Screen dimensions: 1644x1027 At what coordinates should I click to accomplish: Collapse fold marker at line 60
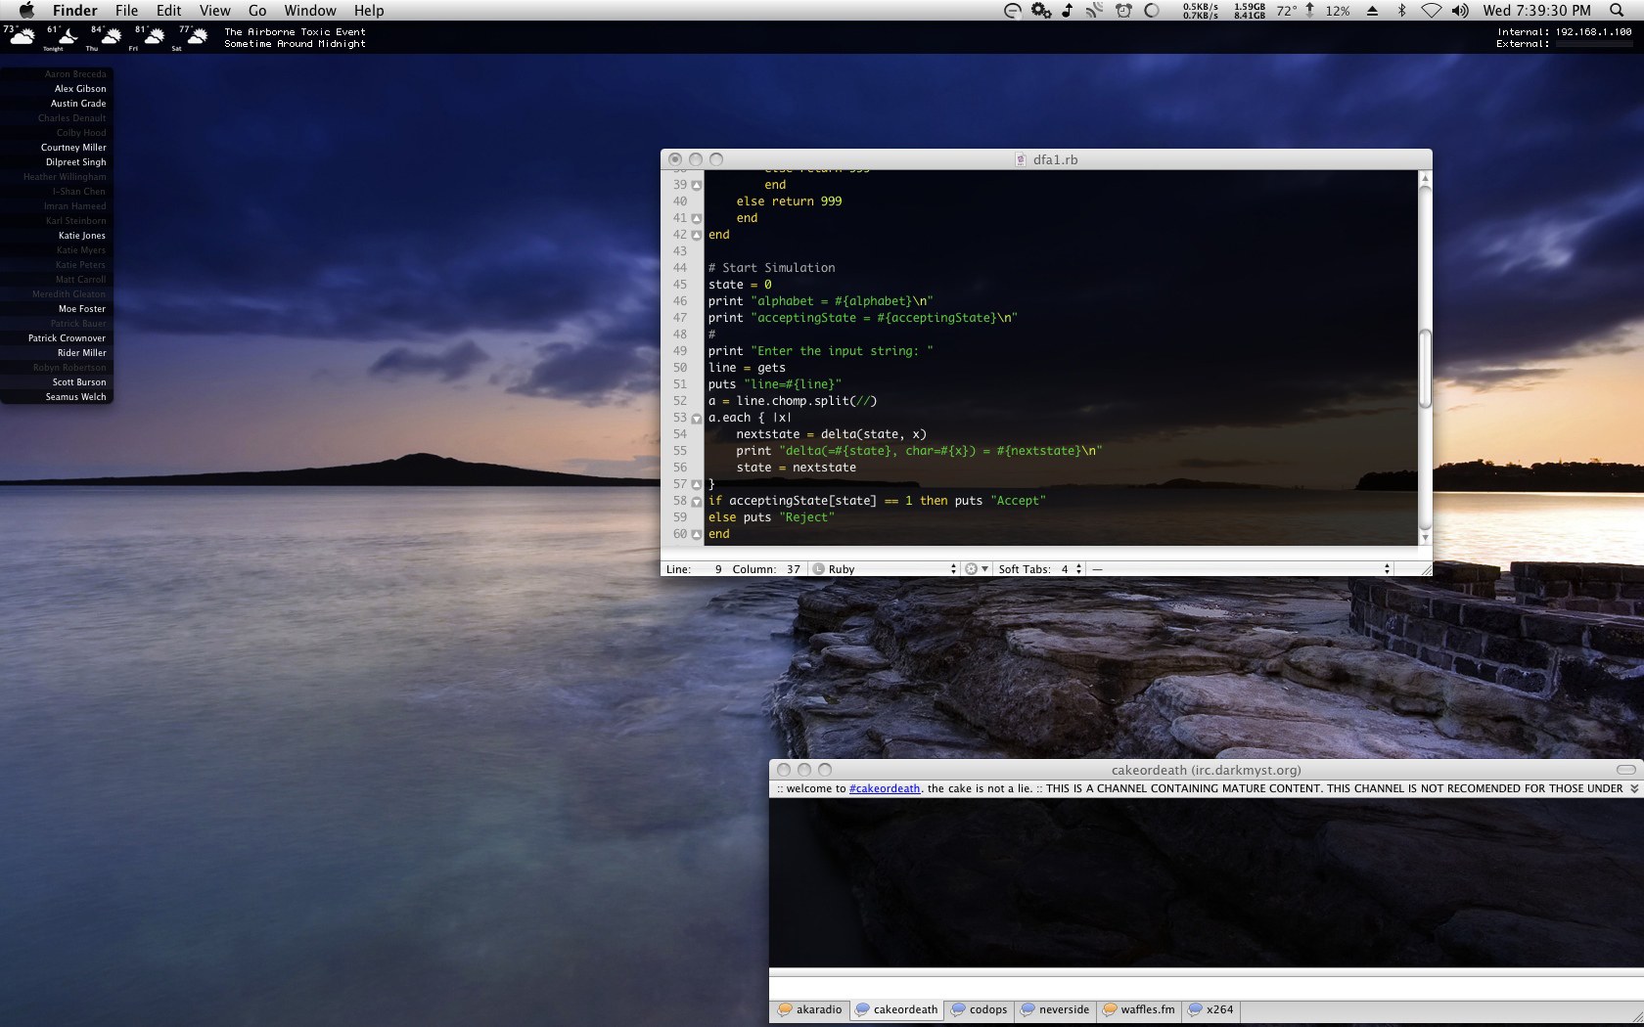[697, 534]
